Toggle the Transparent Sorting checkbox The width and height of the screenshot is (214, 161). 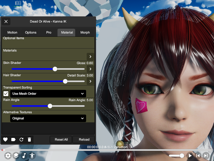6,94
